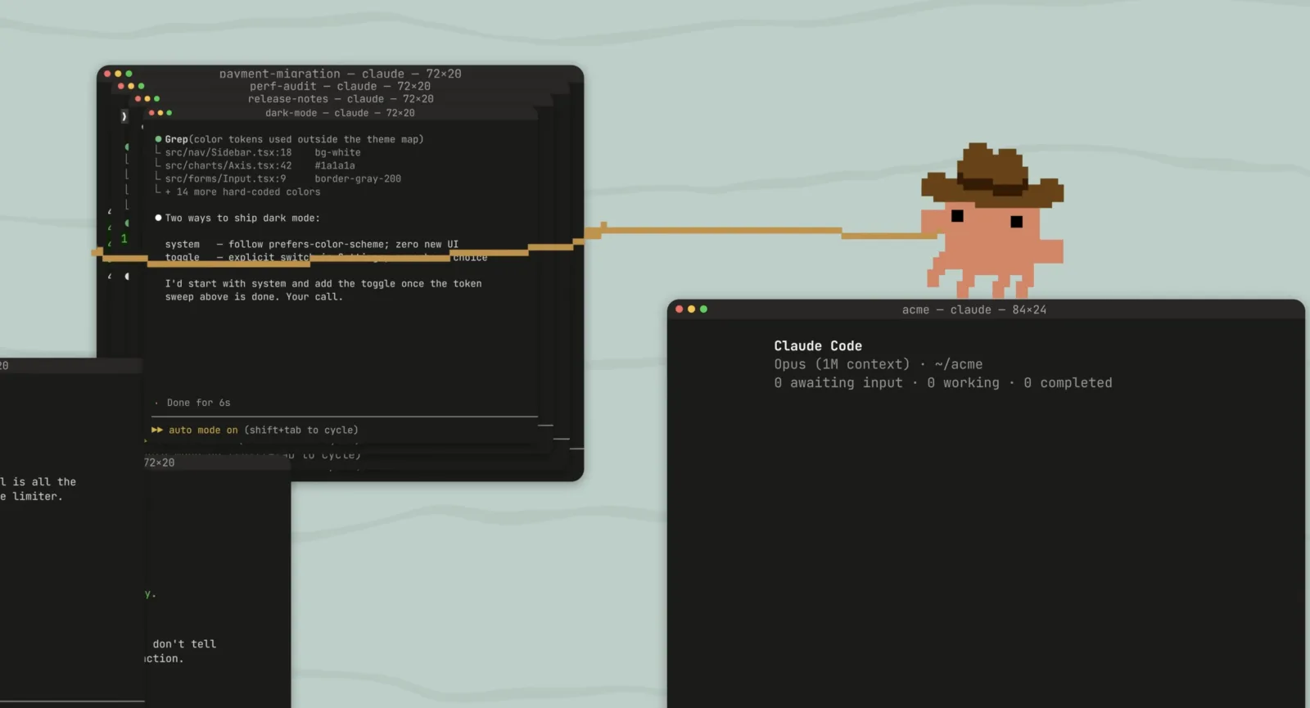Minimize the payment-migration terminal window
This screenshot has width=1310, height=708.
click(x=118, y=74)
